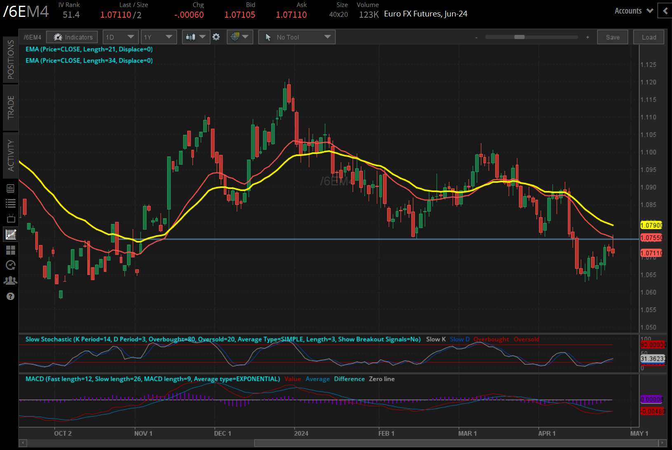
Task: Click the clock history sidebar icon
Action: pos(10,265)
